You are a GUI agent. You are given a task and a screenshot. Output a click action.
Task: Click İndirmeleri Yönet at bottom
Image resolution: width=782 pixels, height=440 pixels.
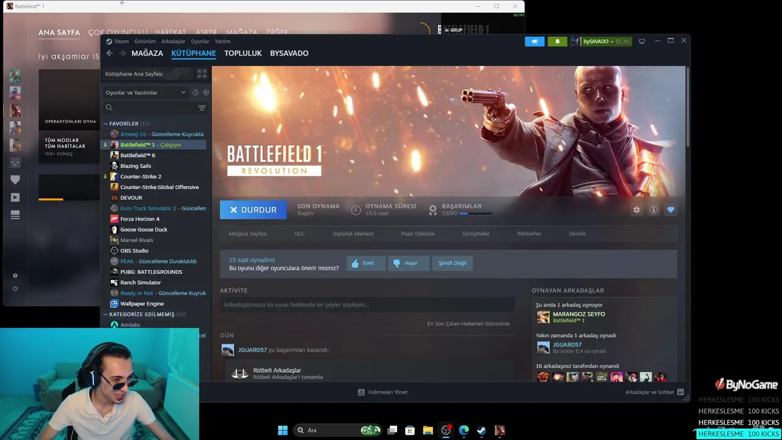tap(382, 392)
